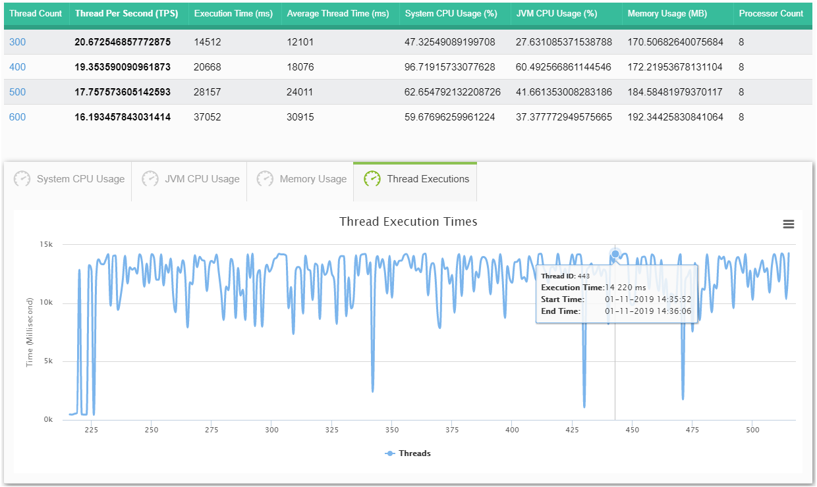Click the 350 x-axis label

(x=392, y=430)
